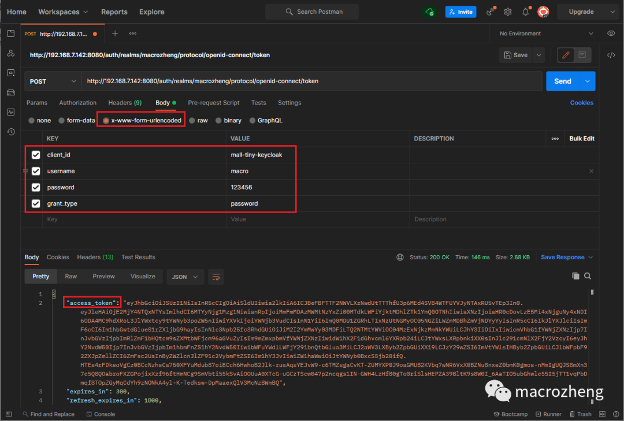Open the response Cookies tab

click(58, 257)
